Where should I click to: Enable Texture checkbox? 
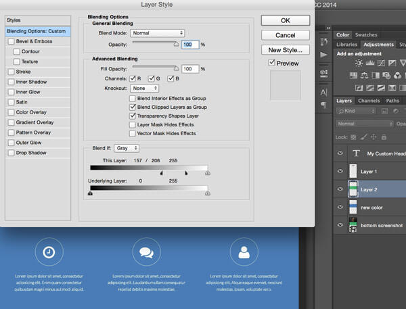point(16,62)
